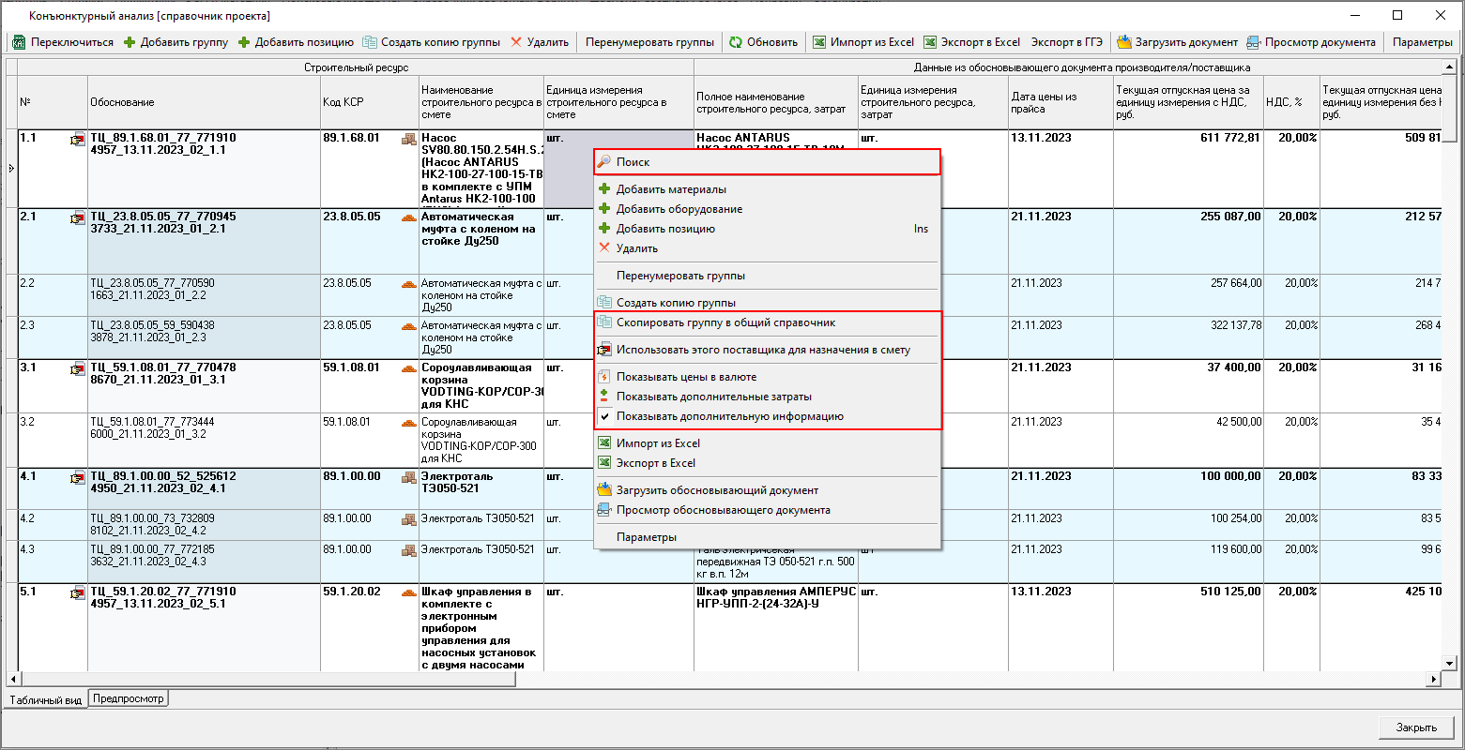
Task: Click Обновить refresh icon in toolbar
Action: (x=736, y=42)
